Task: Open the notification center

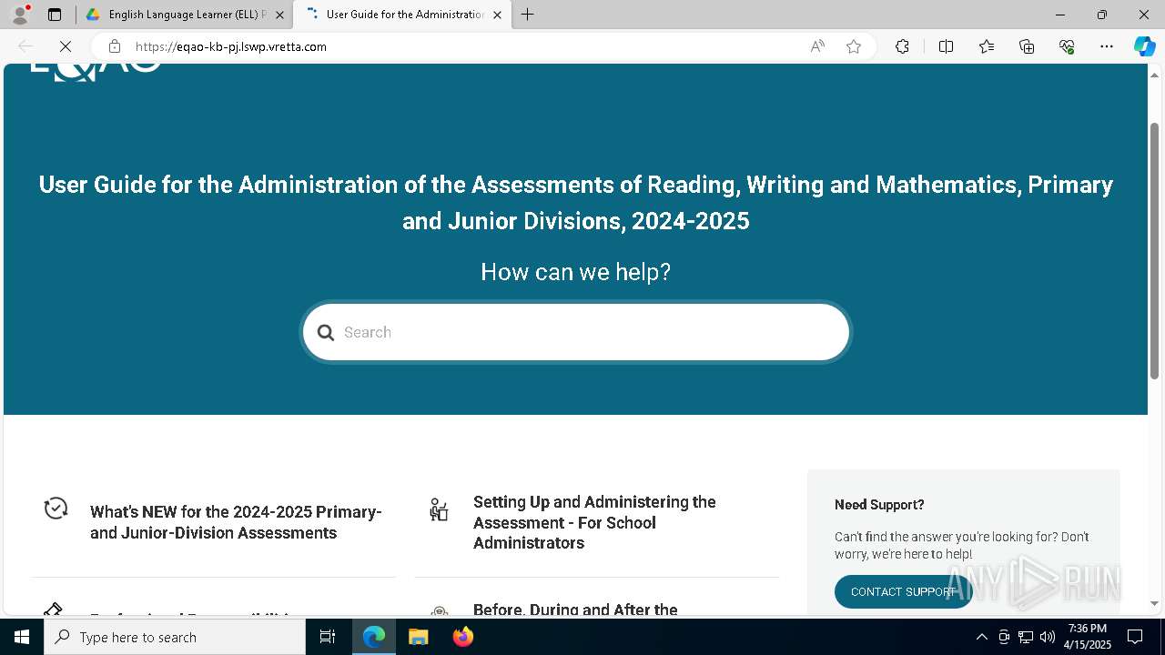Action: click(1135, 637)
